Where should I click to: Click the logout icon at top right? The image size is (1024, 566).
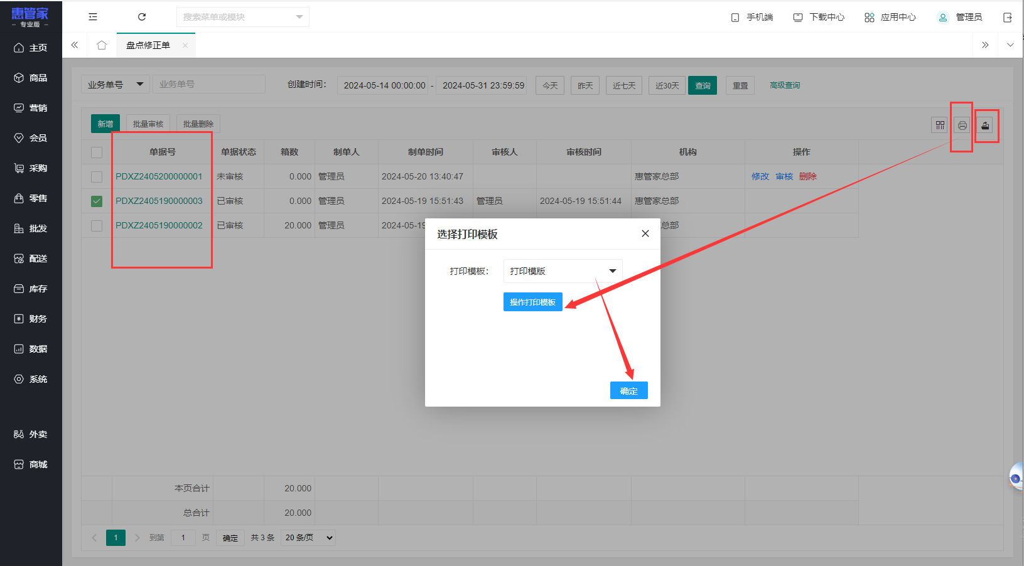click(1008, 17)
